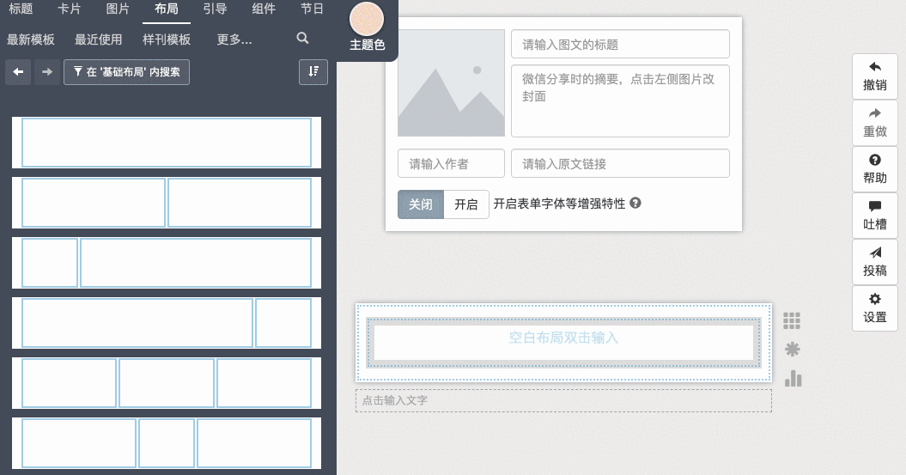906x475 pixels.
Task: Select the single-column layout template
Action: pos(167,143)
